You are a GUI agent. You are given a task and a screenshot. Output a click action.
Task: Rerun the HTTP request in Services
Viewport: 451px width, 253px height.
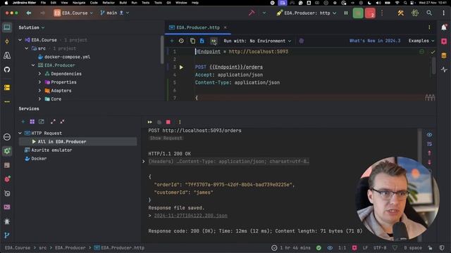(x=150, y=122)
